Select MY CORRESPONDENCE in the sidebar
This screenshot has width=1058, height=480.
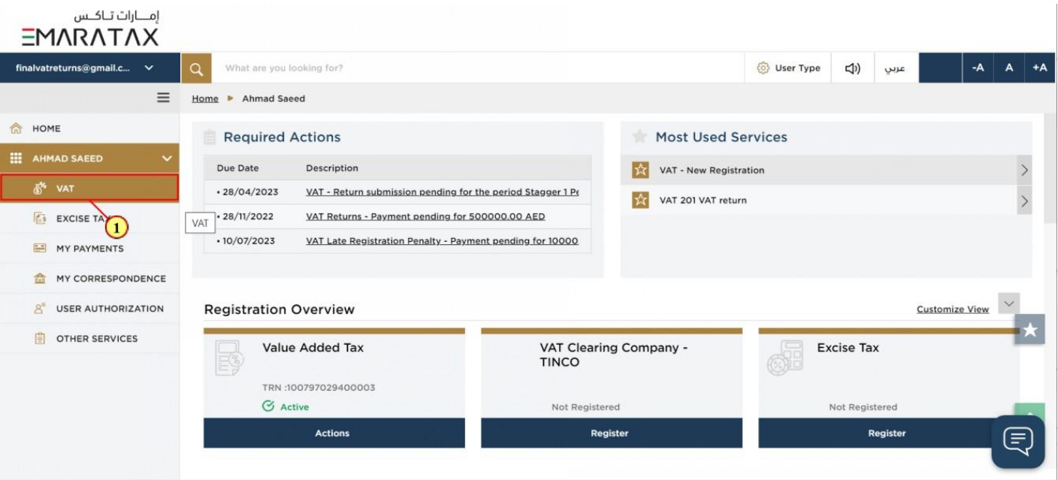(x=89, y=279)
